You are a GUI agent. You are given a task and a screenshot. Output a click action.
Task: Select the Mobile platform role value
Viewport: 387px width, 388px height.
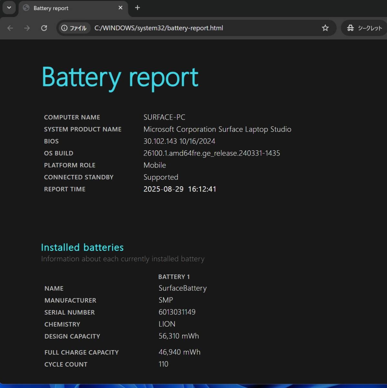click(155, 165)
